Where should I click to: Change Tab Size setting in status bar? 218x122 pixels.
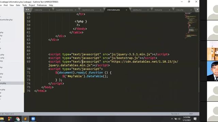pyautogui.click(x=175, y=114)
